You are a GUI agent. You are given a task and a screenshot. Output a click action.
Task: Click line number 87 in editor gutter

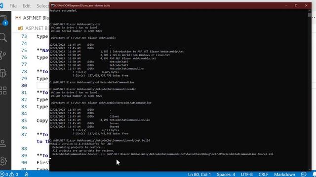point(24,135)
